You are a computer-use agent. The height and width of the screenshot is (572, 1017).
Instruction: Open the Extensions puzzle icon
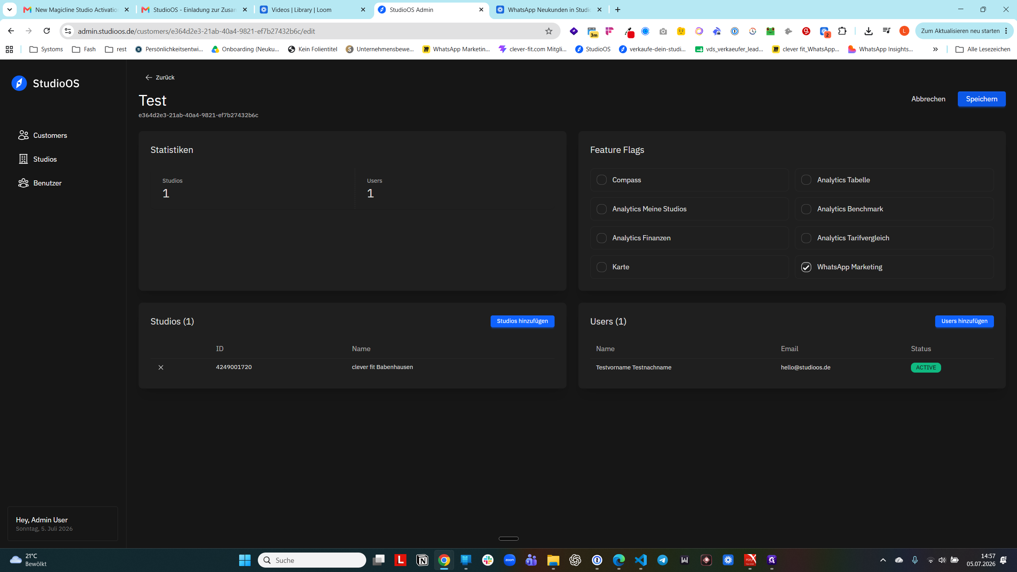(x=842, y=31)
